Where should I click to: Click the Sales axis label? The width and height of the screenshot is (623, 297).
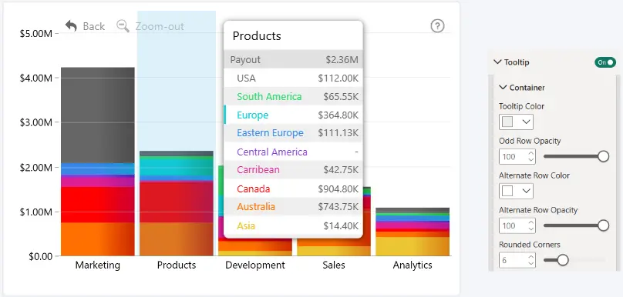[334, 265]
